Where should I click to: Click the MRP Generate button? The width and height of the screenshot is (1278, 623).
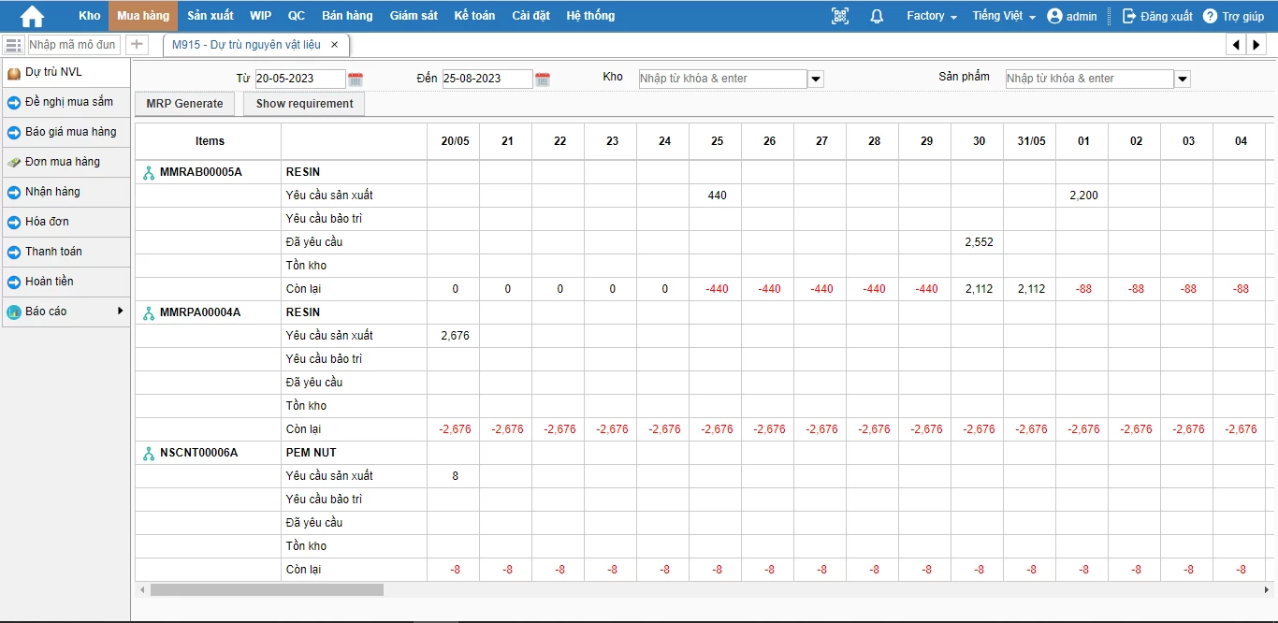185,104
